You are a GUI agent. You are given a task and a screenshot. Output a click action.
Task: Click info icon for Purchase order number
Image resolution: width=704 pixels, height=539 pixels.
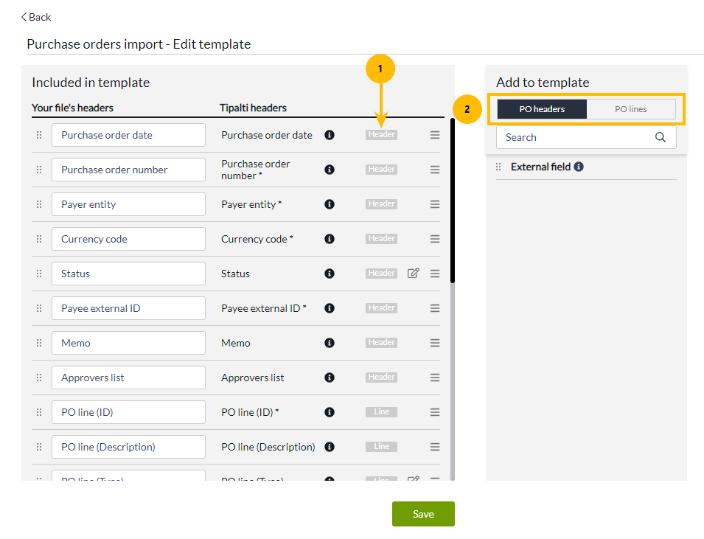pyautogui.click(x=330, y=170)
